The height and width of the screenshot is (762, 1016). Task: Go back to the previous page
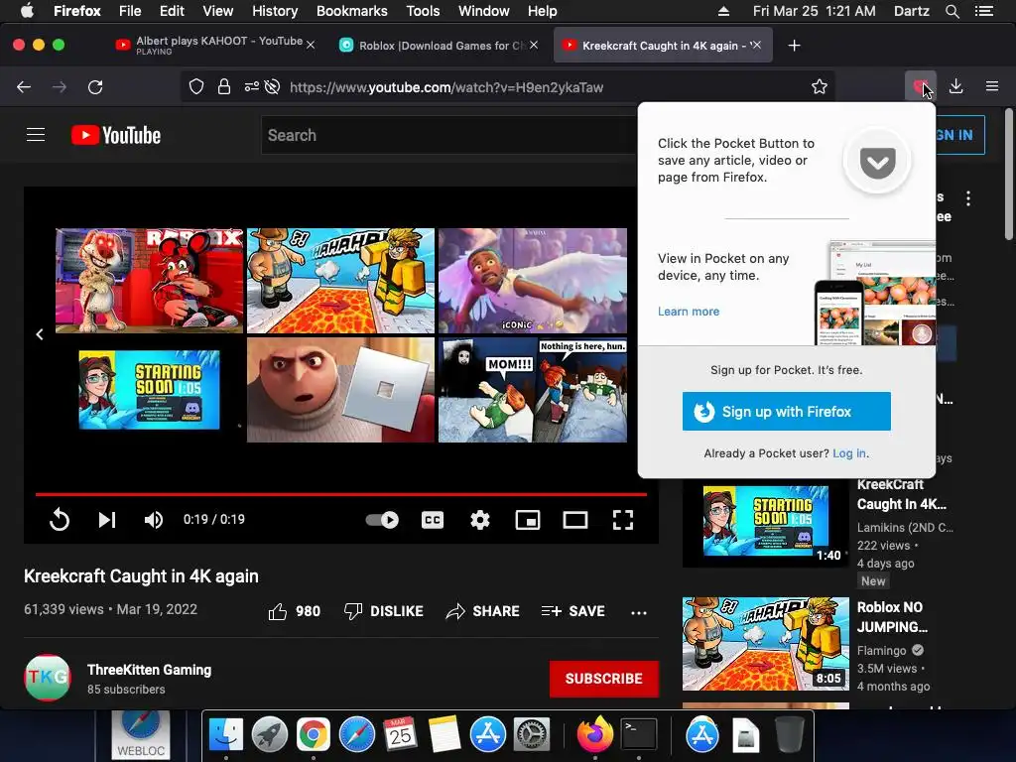click(x=24, y=87)
